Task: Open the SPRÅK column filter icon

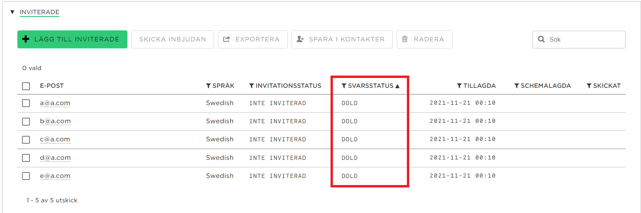Action: (209, 86)
